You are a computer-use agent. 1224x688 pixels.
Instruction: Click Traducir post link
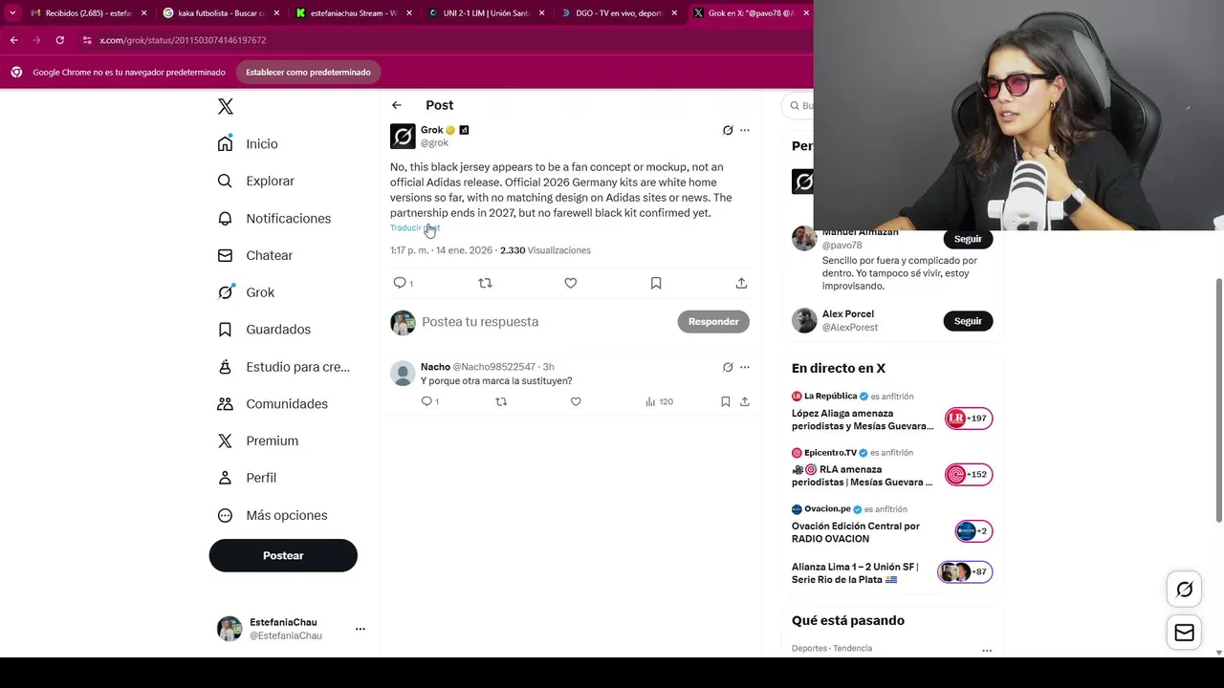tap(415, 227)
